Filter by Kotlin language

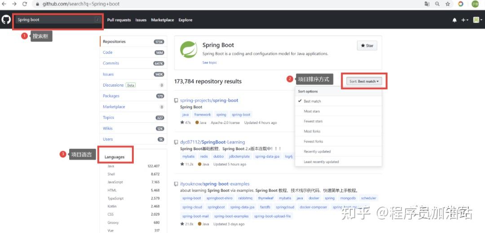coord(133,206)
